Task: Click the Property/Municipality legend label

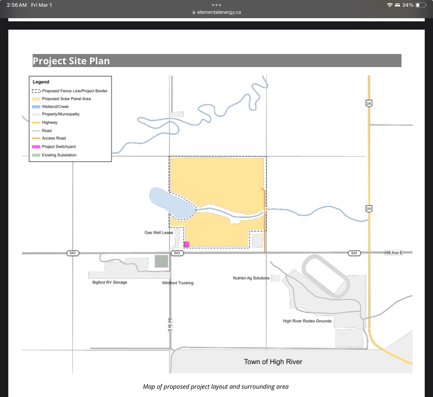Action: tap(61, 114)
